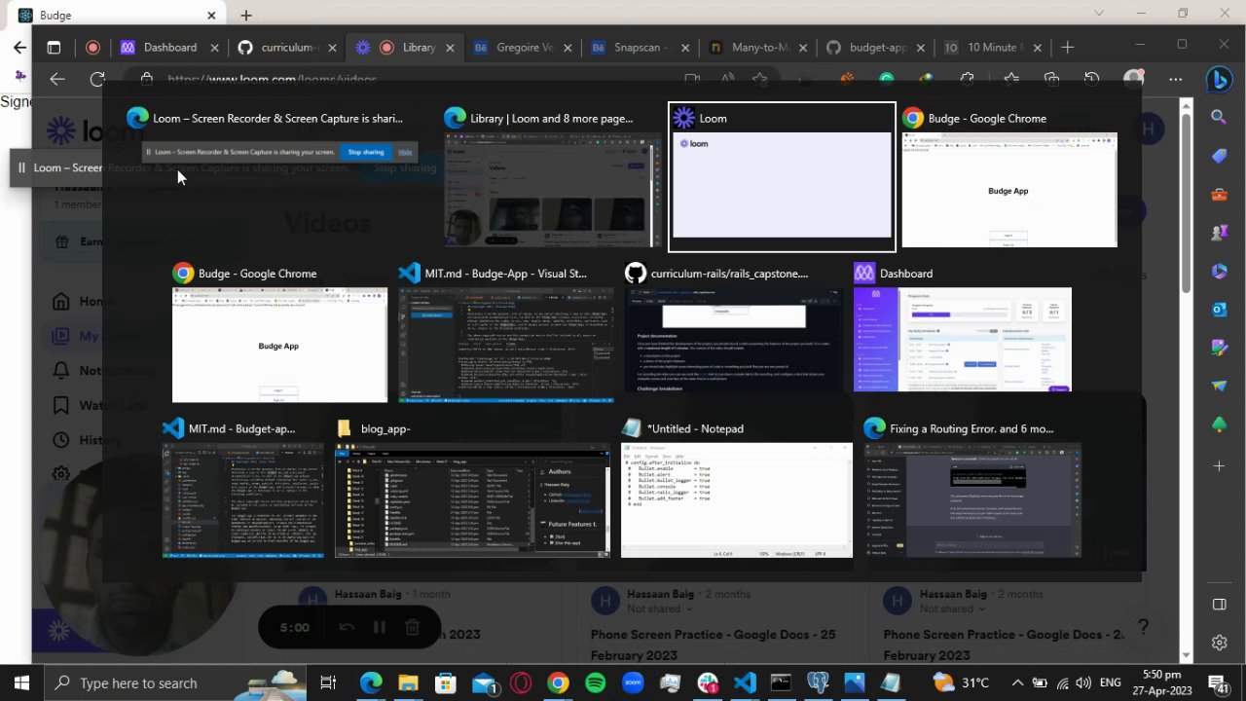Viewport: 1246px width, 701px height.
Task: Close the Dashboard tab
Action: click(215, 47)
